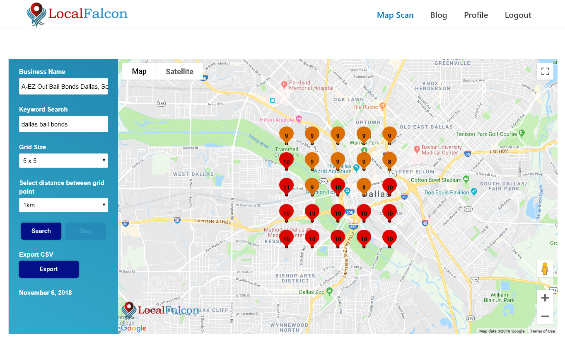Screen dimensions: 565x345
Task: Click the Cotton Bowl Stadium icon
Action: pyautogui.click(x=466, y=179)
